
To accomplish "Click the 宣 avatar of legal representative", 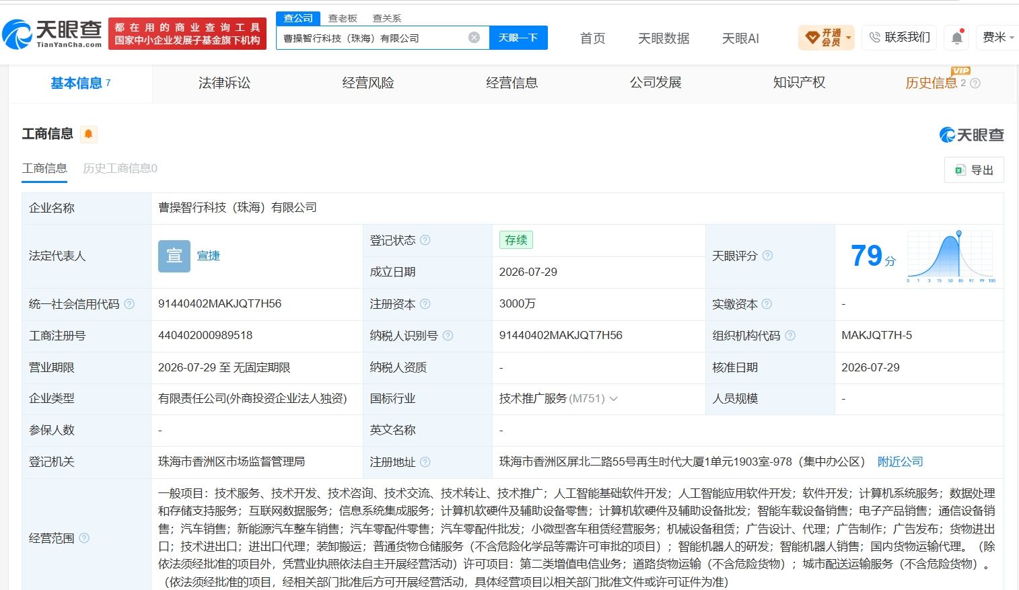I will (174, 256).
